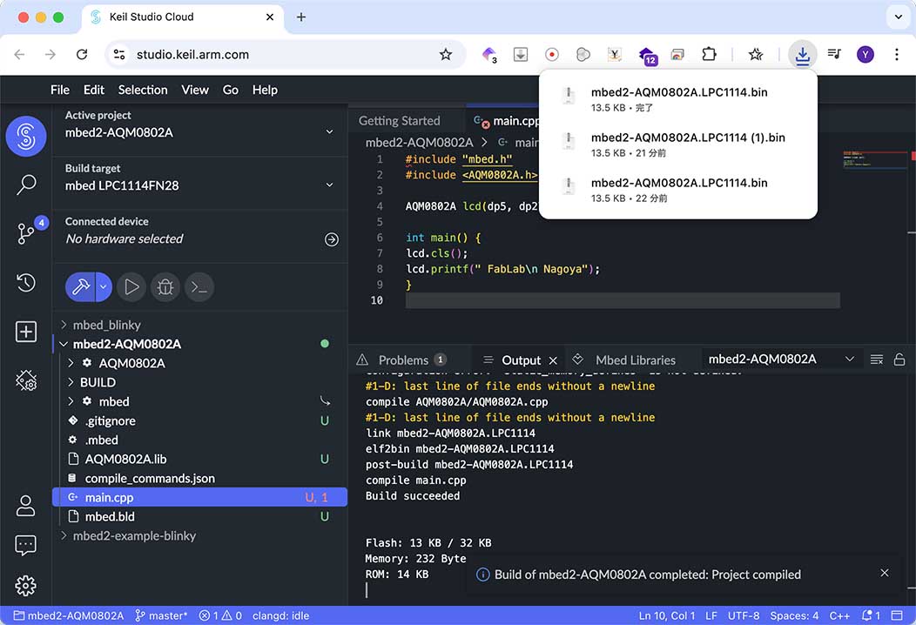Change LF line ending in status bar

pos(711,615)
